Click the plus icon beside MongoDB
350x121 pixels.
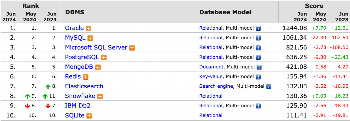pyautogui.click(x=98, y=67)
